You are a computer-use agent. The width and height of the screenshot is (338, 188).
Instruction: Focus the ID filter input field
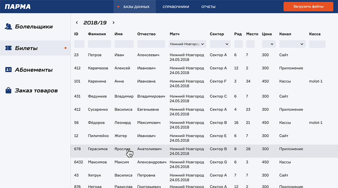click(x=79, y=44)
